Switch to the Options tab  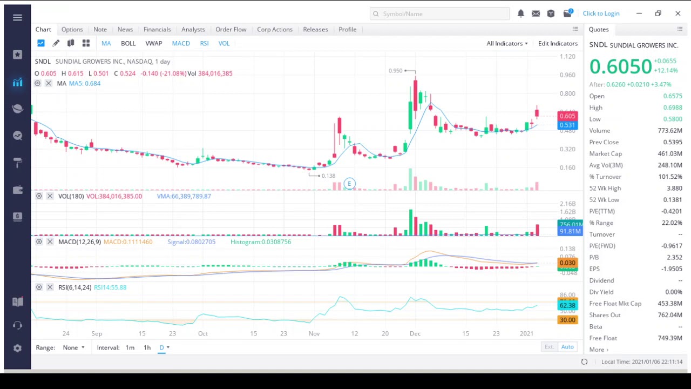point(72,29)
